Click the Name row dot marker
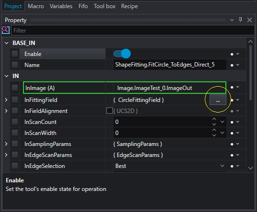257x212 pixels. [x=232, y=65]
